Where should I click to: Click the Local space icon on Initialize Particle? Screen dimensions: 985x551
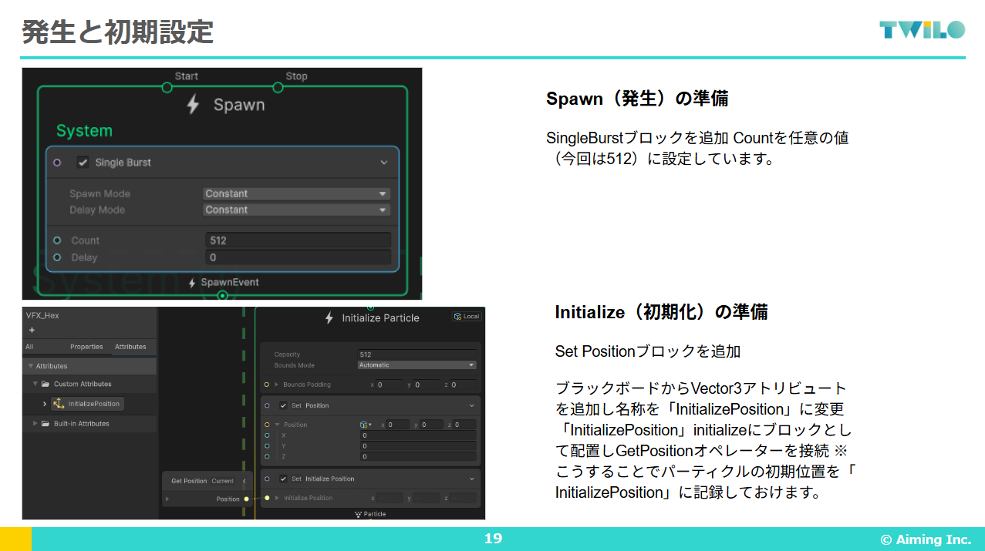458,317
